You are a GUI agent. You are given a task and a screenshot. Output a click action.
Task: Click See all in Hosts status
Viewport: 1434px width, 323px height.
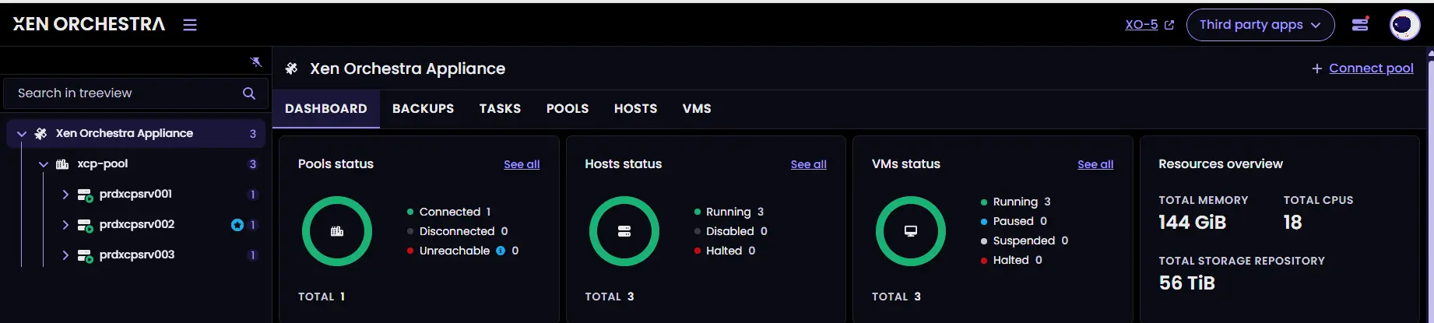[808, 164]
